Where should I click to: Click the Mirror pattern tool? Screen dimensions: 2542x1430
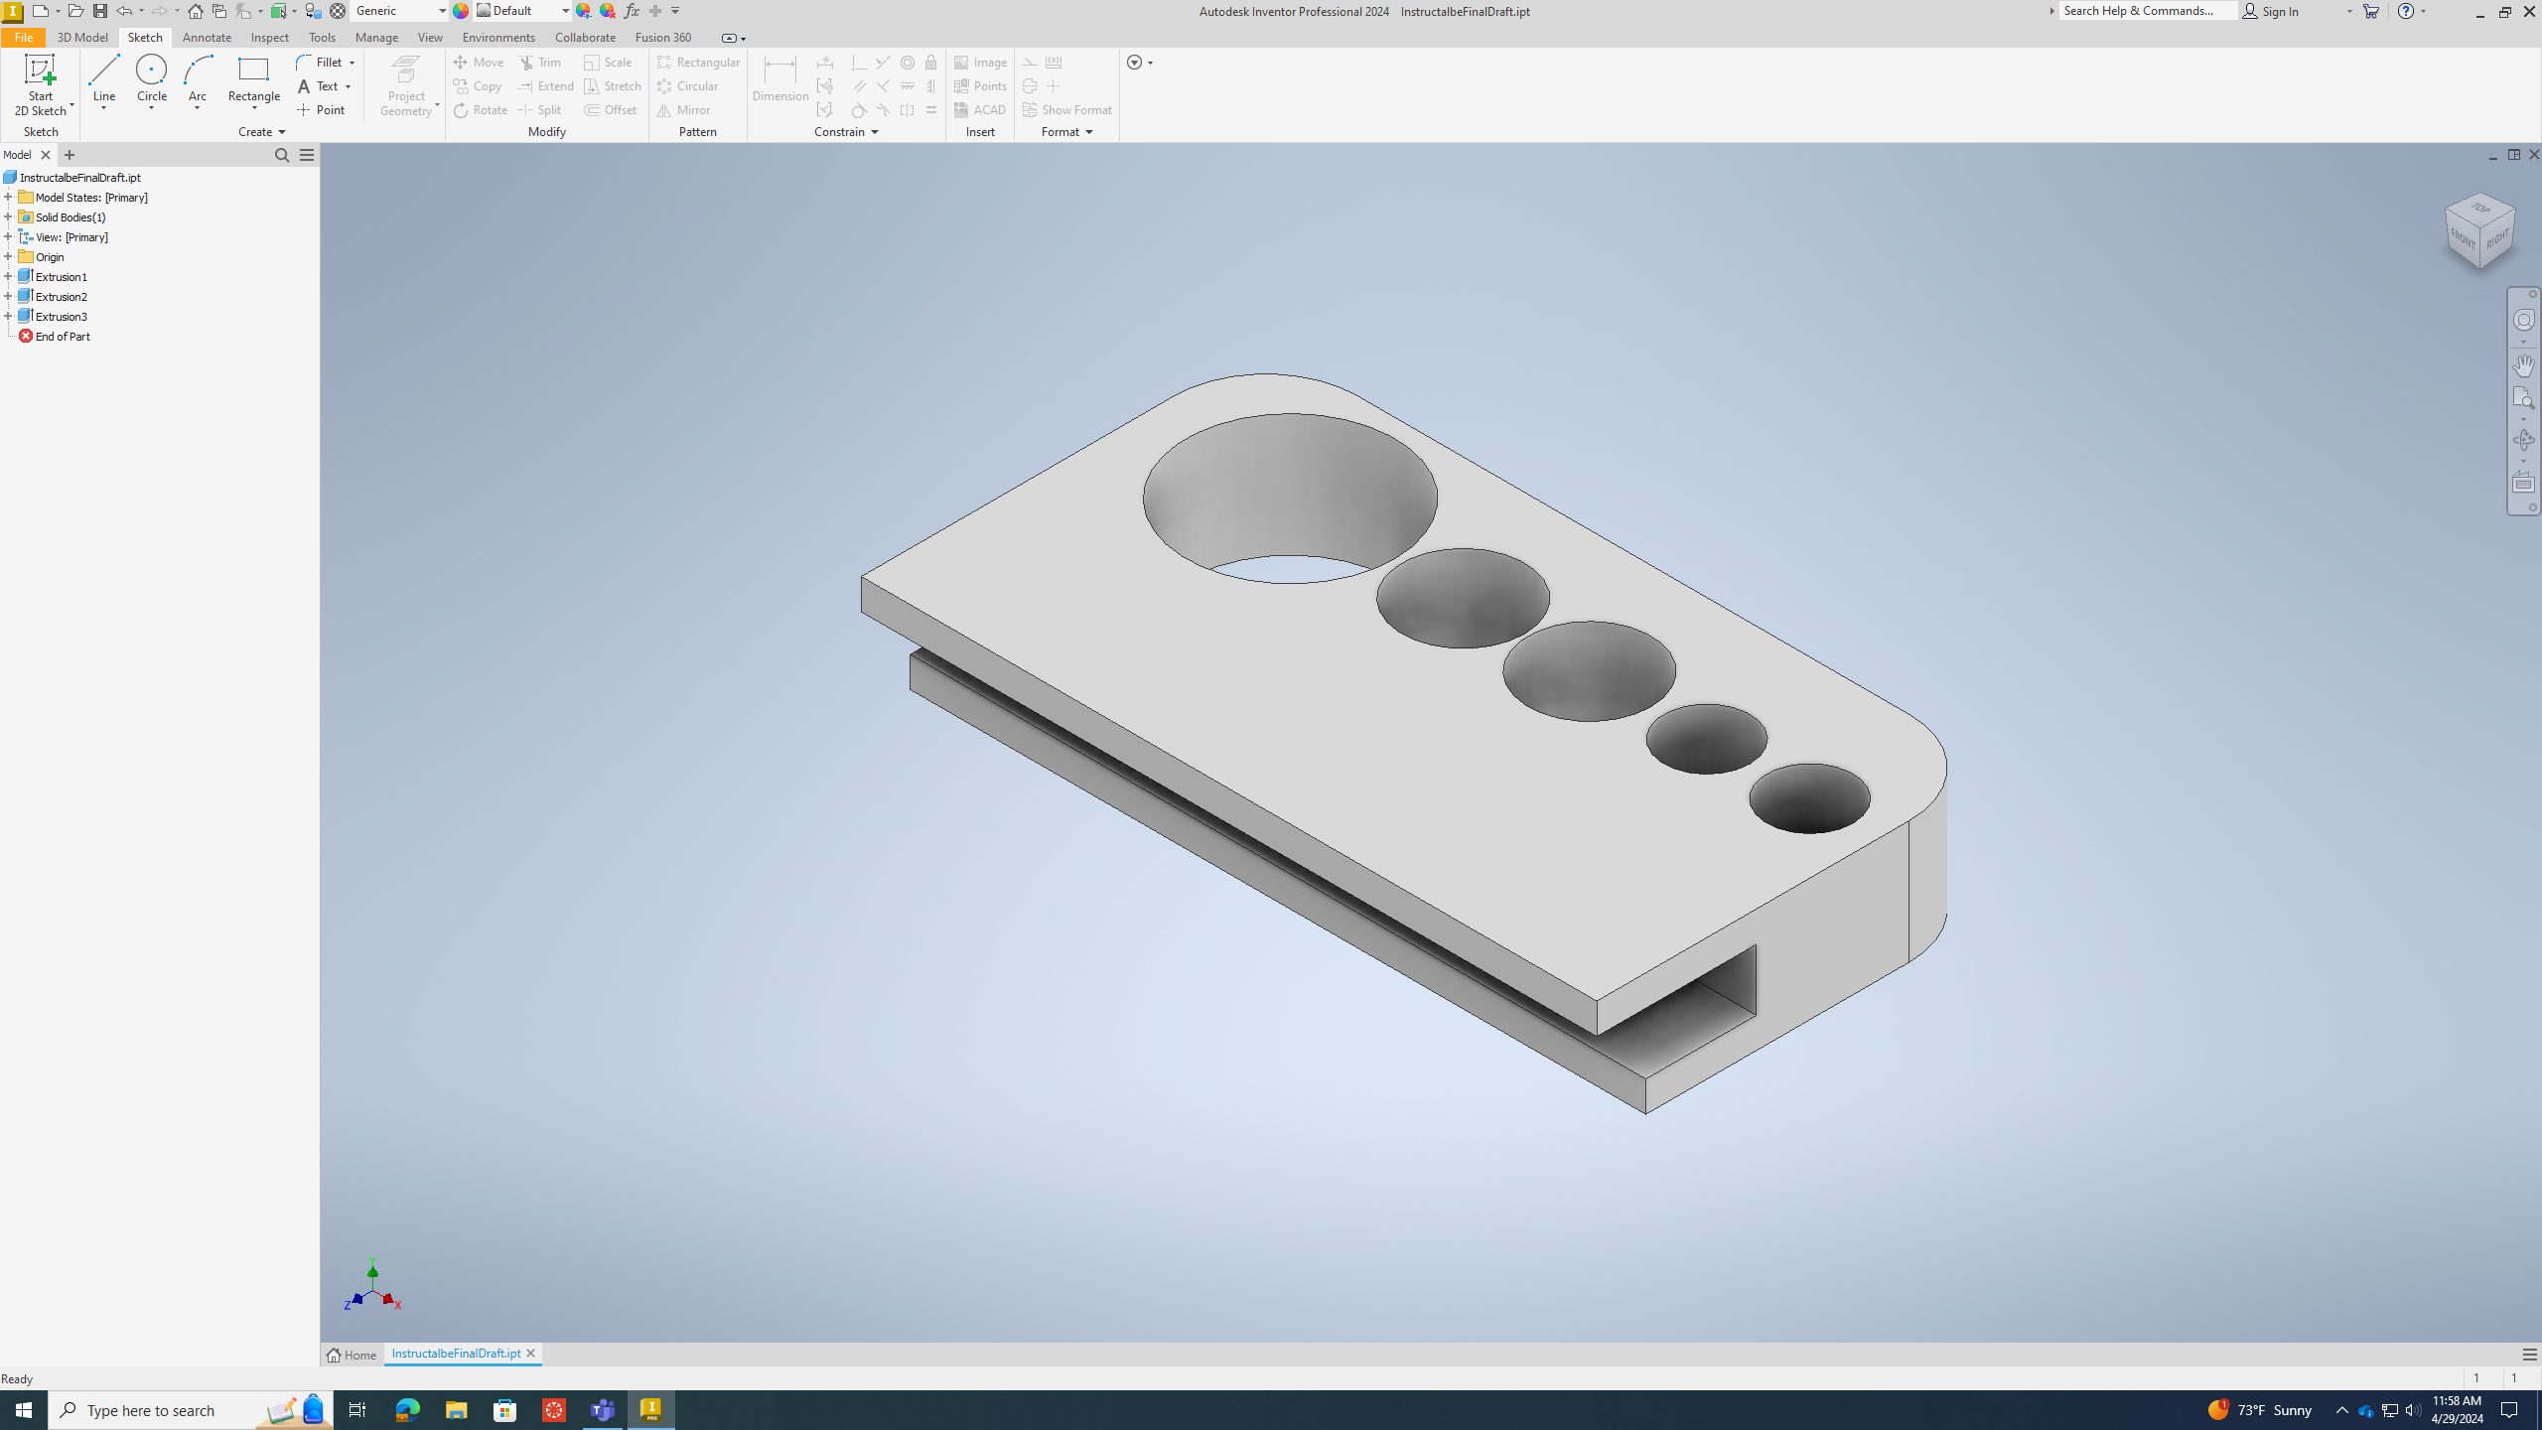click(683, 110)
